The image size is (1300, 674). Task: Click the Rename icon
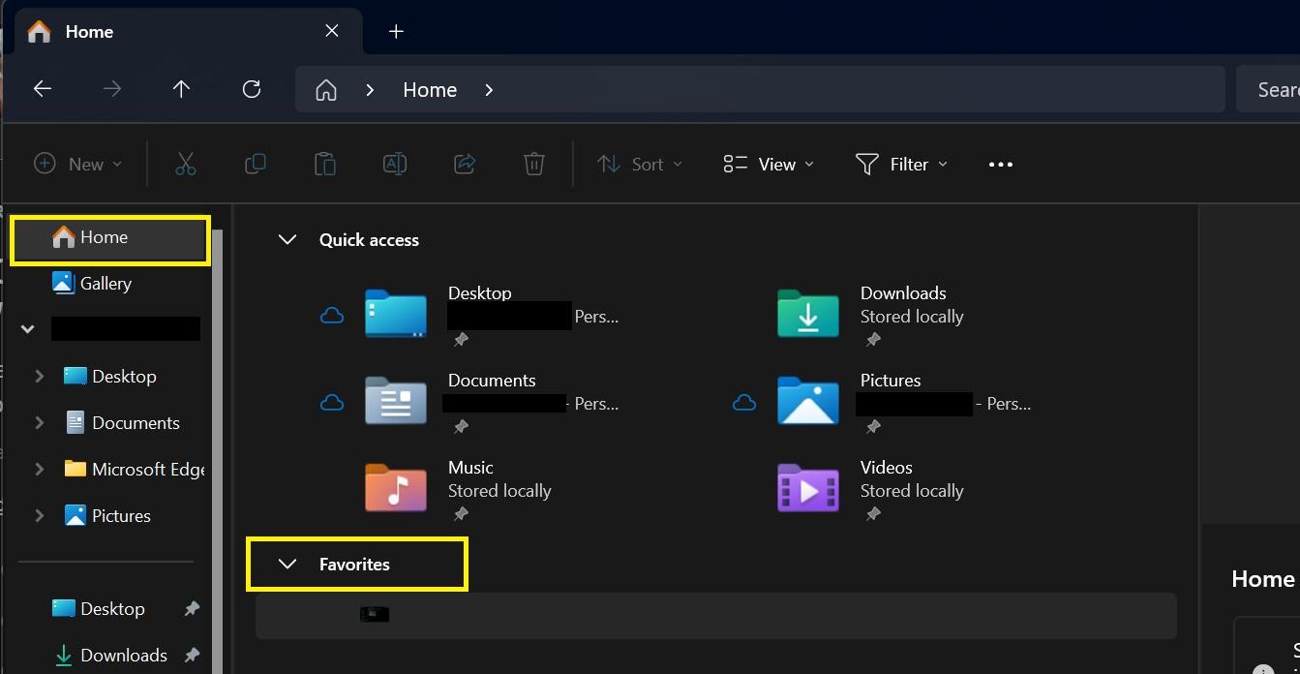pyautogui.click(x=395, y=164)
